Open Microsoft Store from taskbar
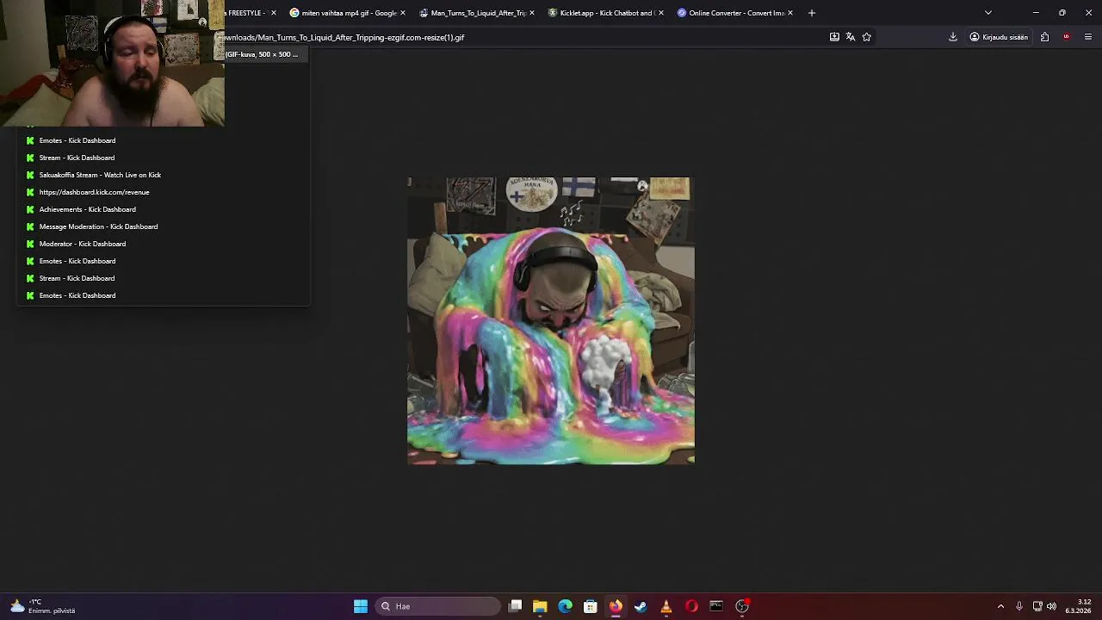Viewport: 1102px width, 620px height. [x=591, y=606]
